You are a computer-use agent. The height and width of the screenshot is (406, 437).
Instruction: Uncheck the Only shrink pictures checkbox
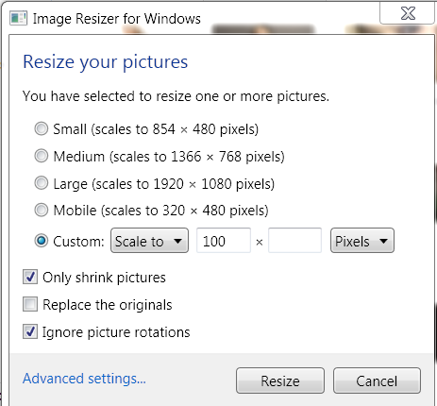pyautogui.click(x=30, y=277)
